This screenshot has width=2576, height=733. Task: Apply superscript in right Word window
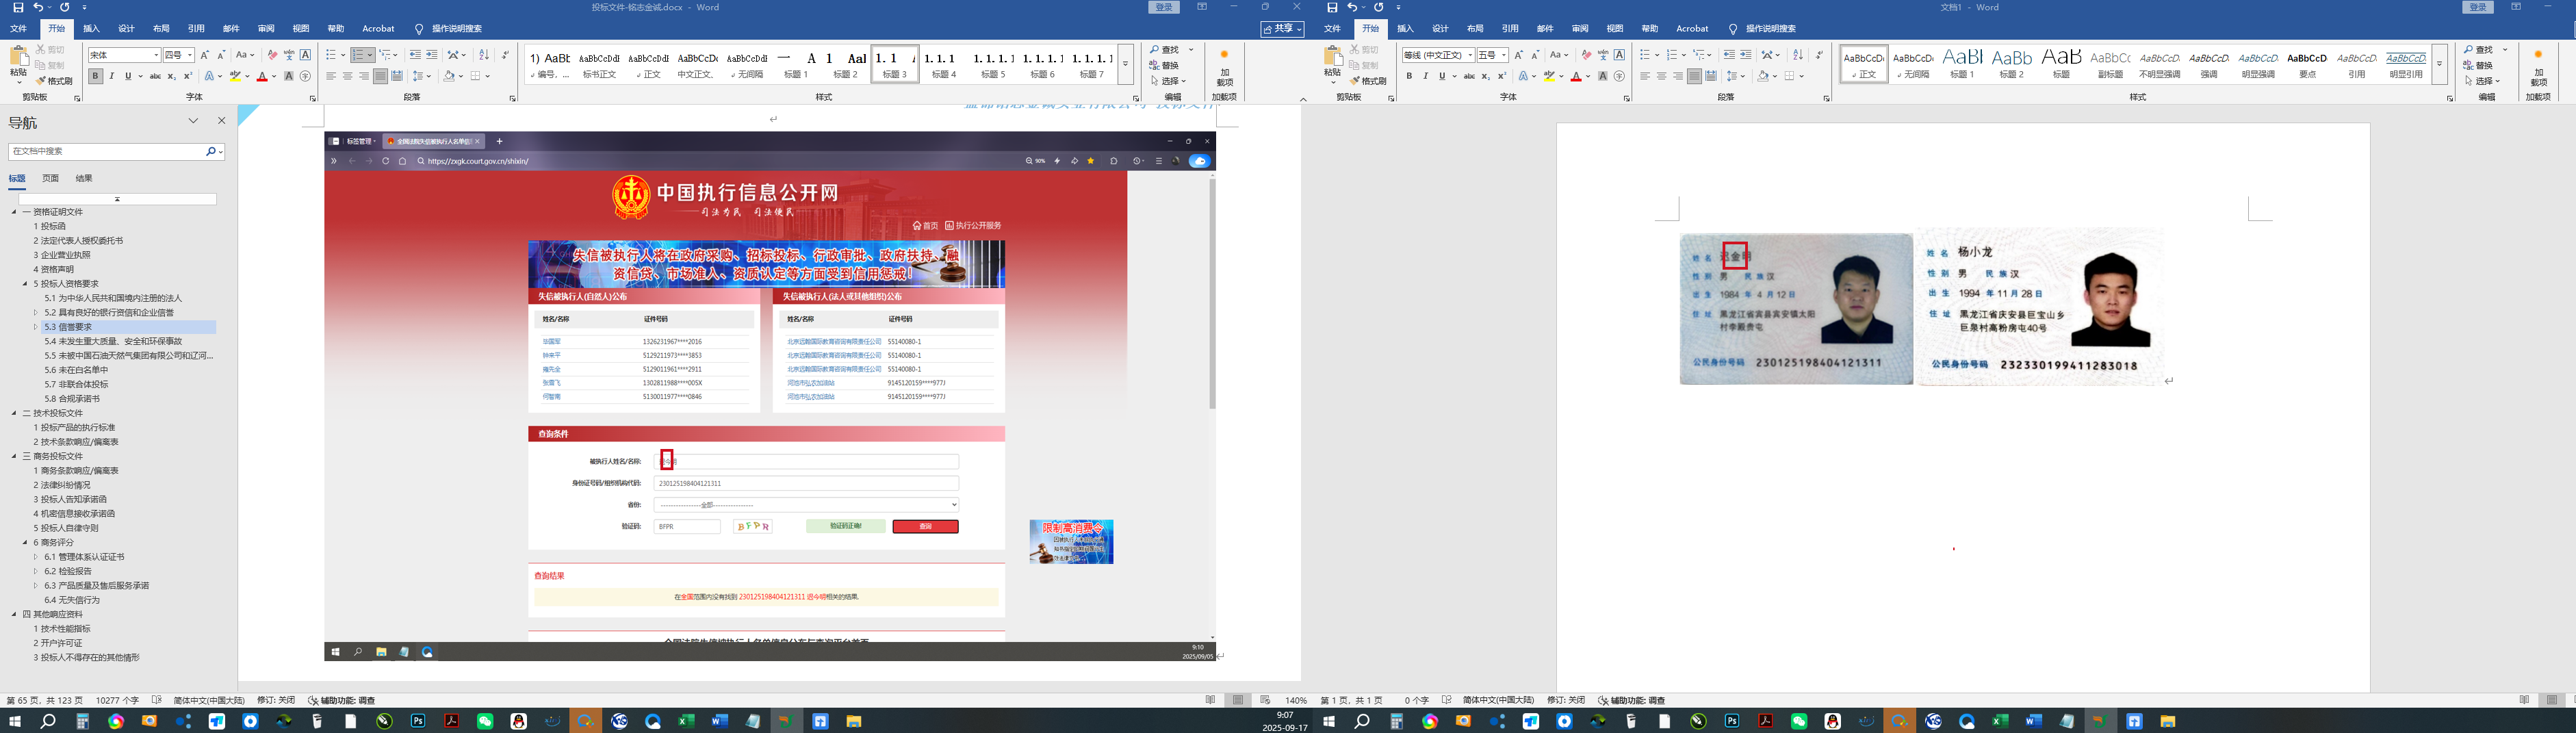(1501, 76)
